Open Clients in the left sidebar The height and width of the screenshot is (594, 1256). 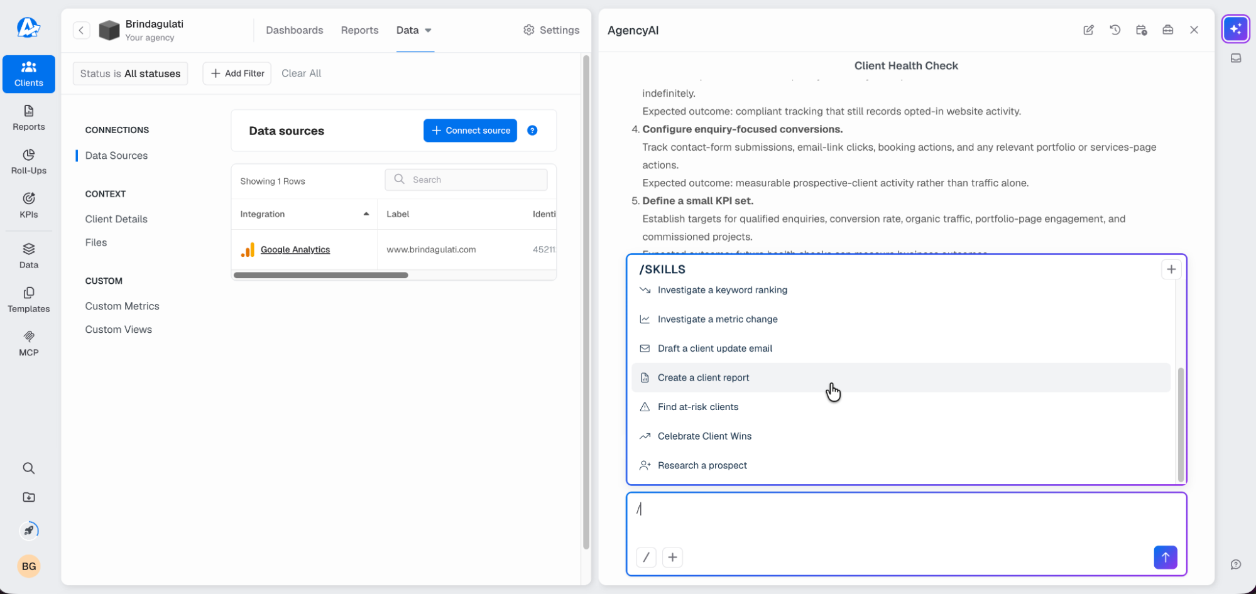[29, 74]
